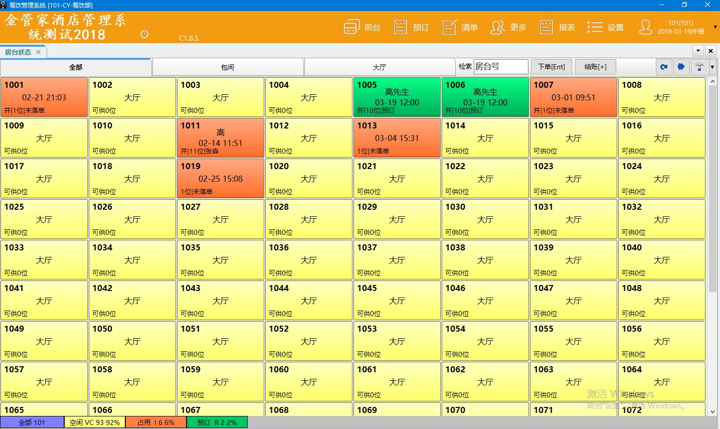
Task: Open the 报表 reports module
Action: [557, 27]
